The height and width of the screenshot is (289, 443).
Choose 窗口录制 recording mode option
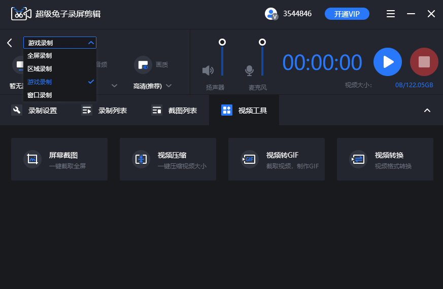coord(40,95)
